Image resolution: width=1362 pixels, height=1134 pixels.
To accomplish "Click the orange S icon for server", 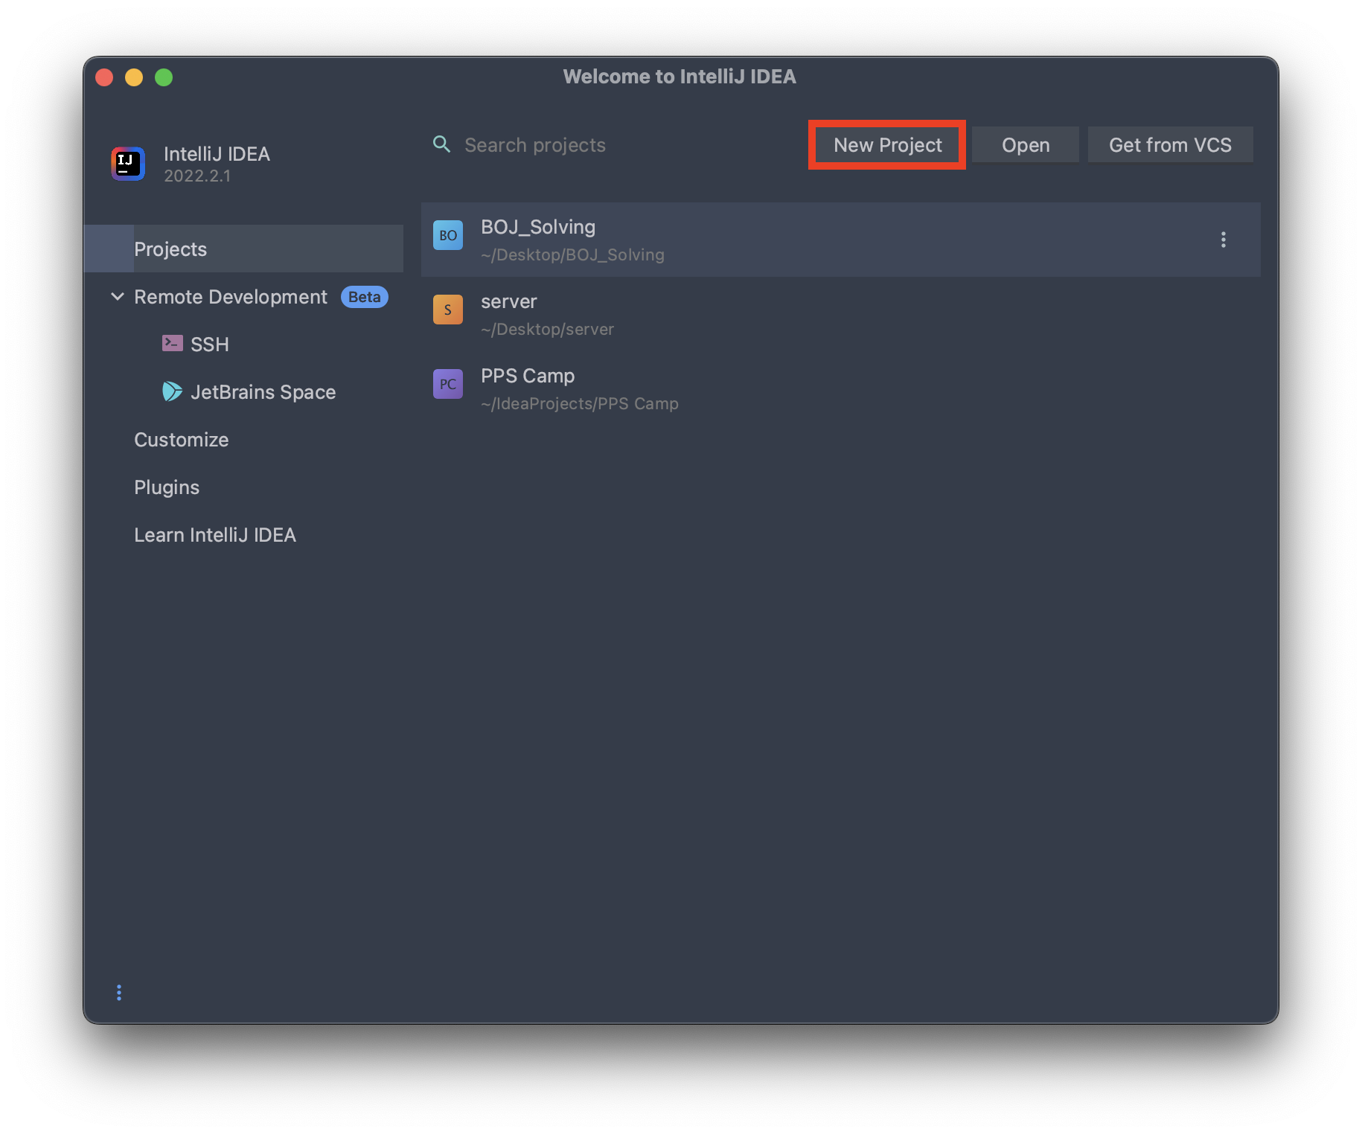I will pos(448,310).
